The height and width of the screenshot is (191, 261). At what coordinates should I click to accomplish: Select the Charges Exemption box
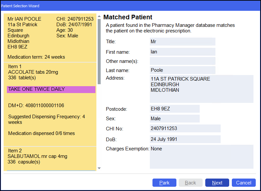[201, 157]
